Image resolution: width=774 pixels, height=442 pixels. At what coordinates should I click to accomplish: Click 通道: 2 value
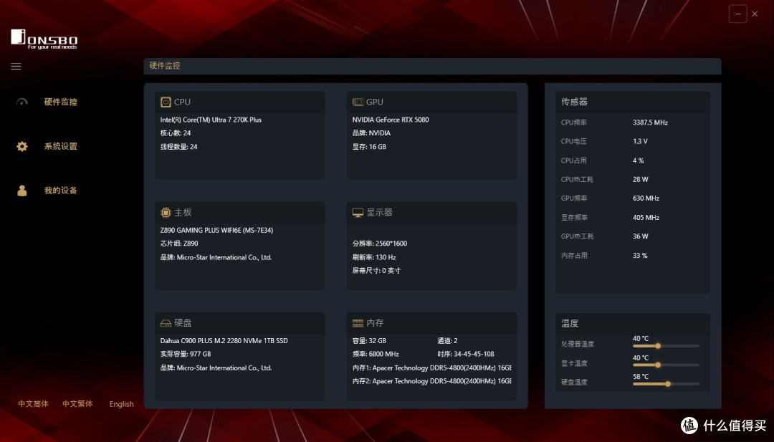(447, 341)
